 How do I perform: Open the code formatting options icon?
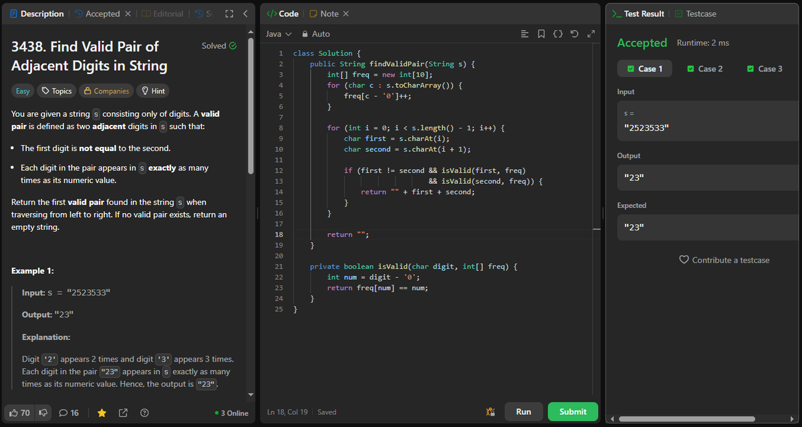(525, 33)
